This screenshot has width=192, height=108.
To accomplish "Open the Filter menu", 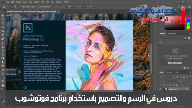I will [43, 2].
